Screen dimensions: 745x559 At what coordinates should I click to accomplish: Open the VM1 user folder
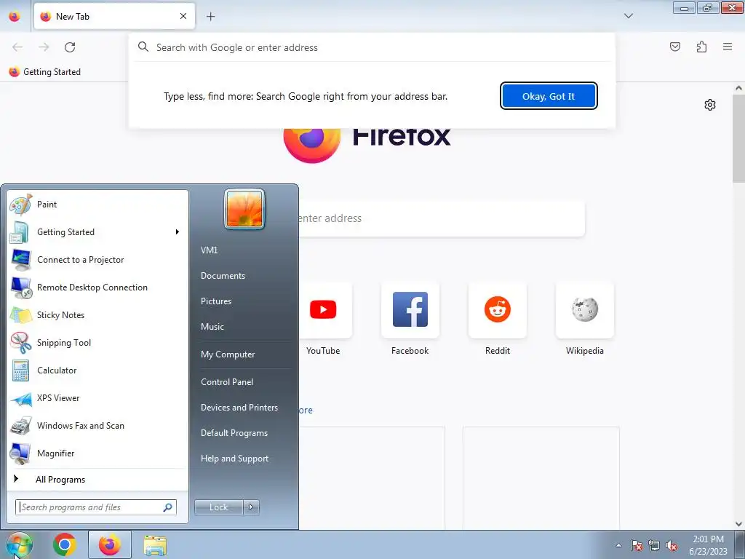209,250
